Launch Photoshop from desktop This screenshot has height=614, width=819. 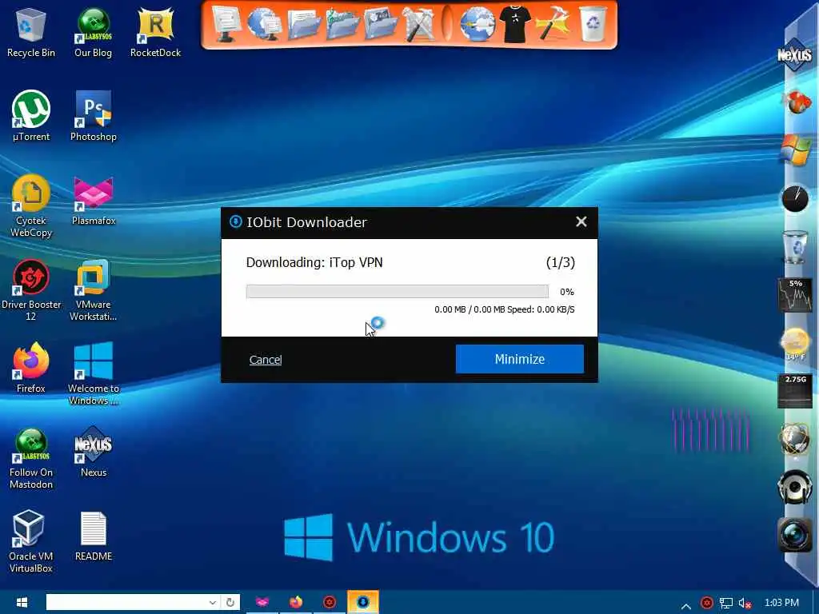[93, 116]
